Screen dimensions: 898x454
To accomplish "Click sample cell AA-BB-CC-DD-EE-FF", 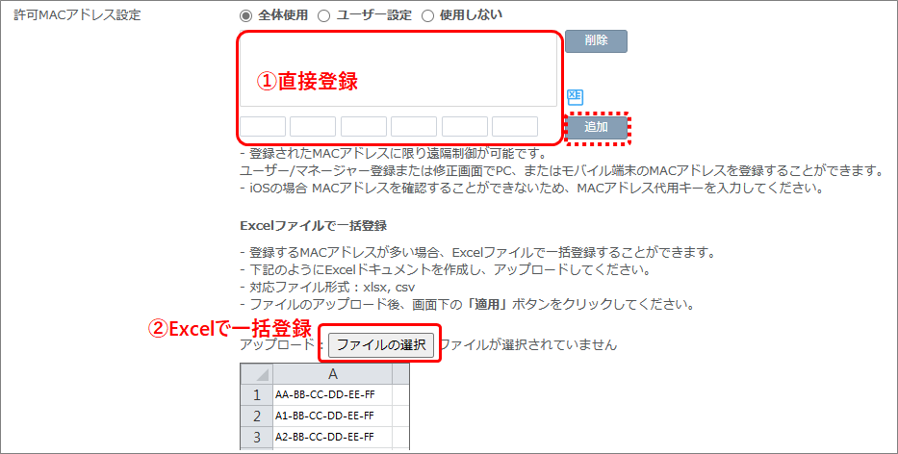I will pos(333,395).
